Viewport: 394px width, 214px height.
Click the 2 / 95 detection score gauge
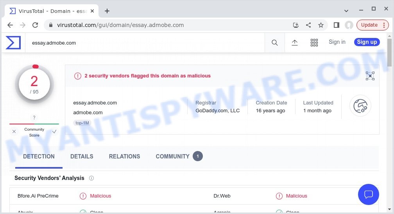(x=34, y=84)
